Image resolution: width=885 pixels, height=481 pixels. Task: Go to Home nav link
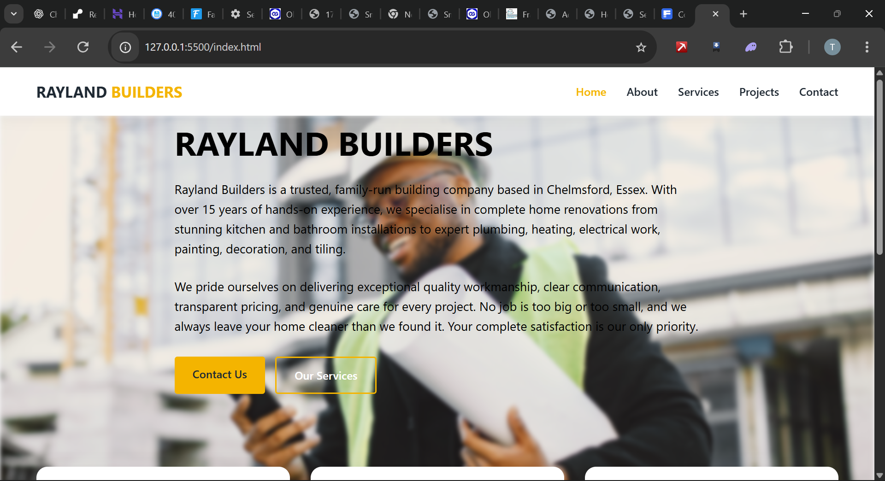click(591, 92)
